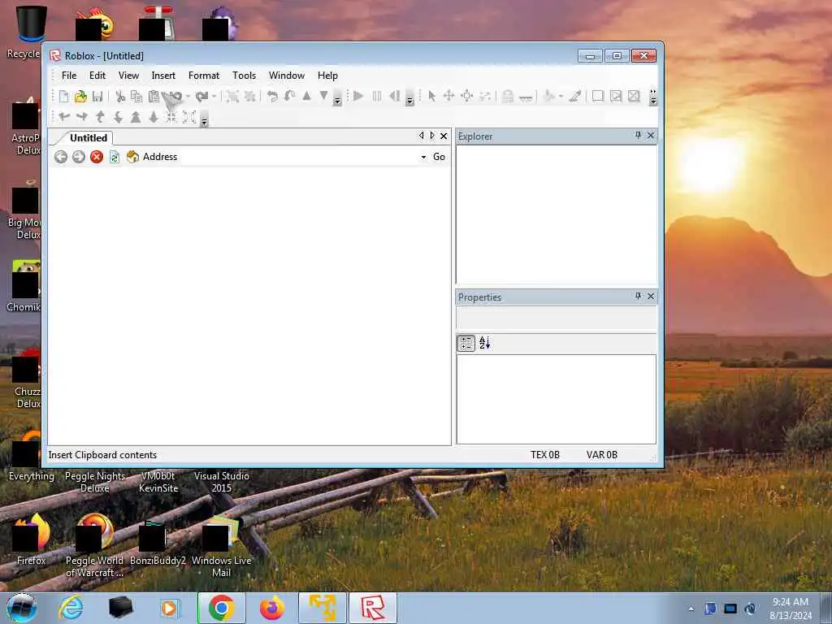This screenshot has height=624, width=832.
Task: Click the Refresh page icon
Action: click(114, 157)
